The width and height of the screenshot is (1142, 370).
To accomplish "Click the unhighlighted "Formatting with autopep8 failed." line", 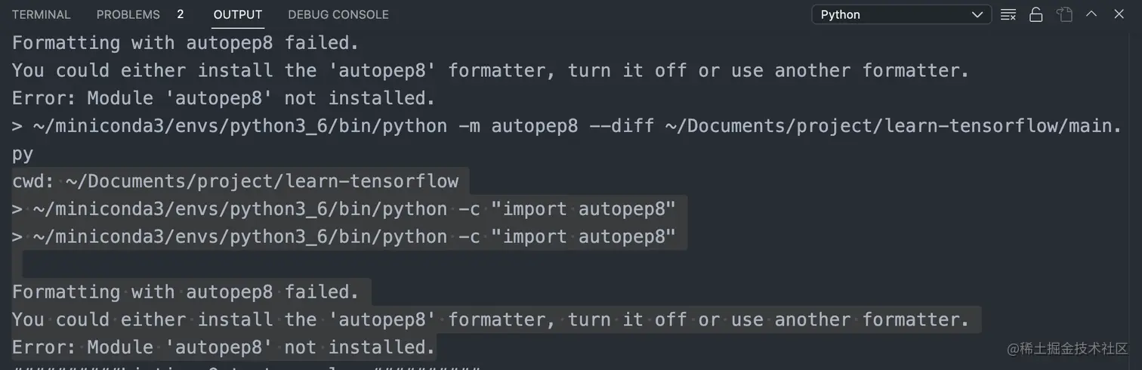I will tap(185, 43).
